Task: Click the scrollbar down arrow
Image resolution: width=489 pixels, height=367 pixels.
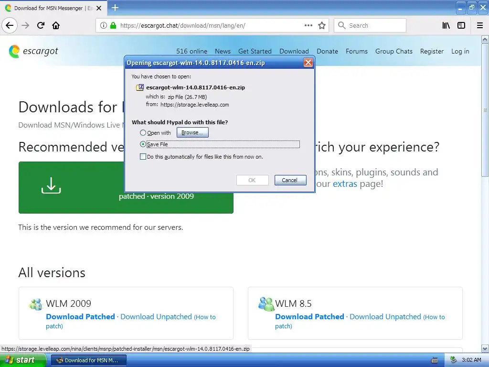Action: tap(485, 348)
